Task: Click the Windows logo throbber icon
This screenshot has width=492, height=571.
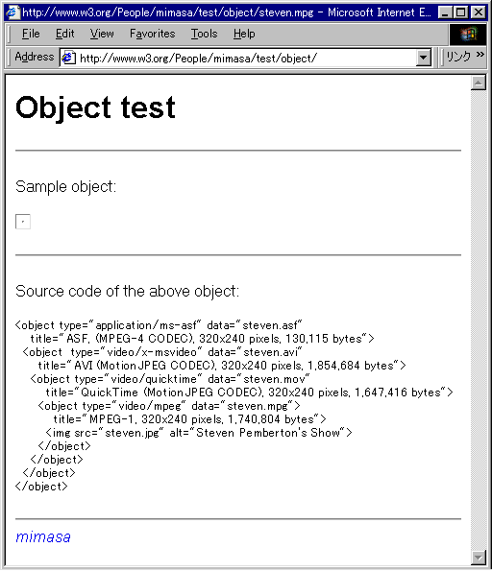Action: coord(468,34)
